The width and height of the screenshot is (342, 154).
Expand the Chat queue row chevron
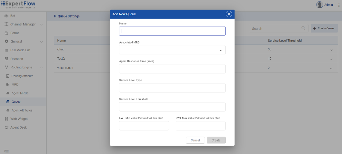[x=331, y=50]
